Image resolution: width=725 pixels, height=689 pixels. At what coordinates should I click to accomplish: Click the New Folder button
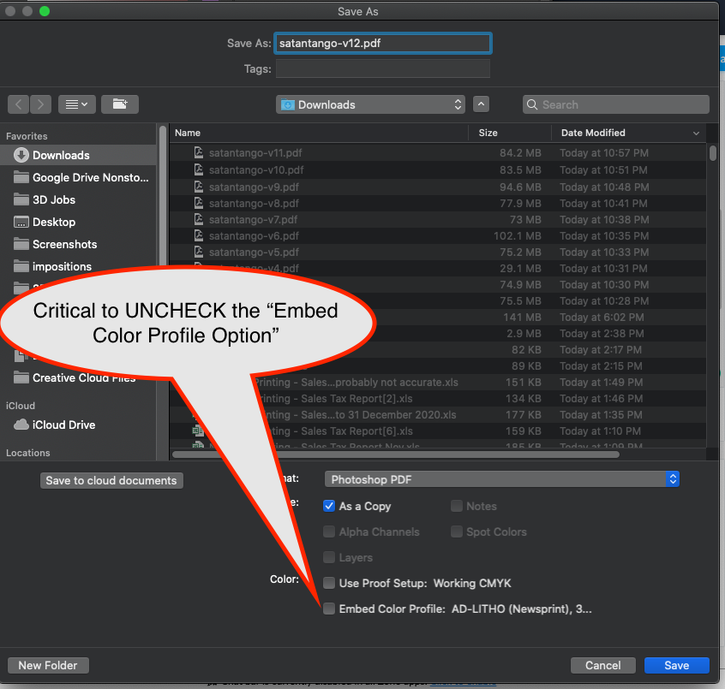(48, 665)
